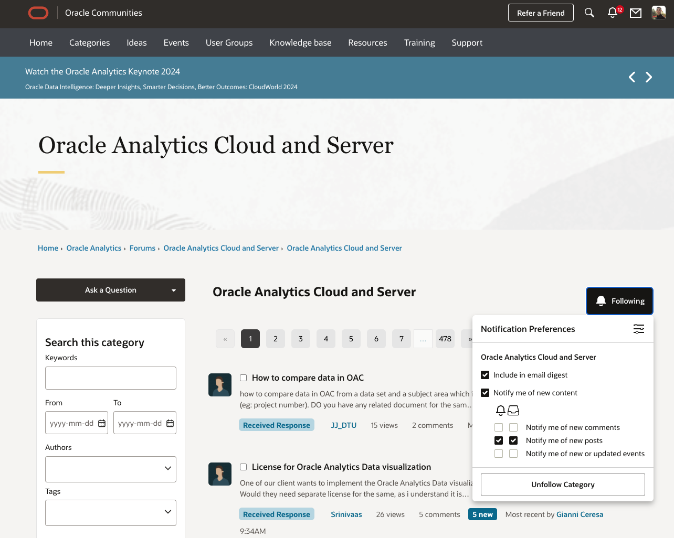674x538 pixels.
Task: Click the Unfollow Category button
Action: [x=563, y=485]
